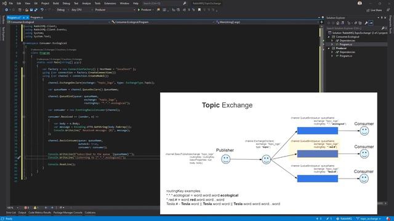Open the Project menu
The width and height of the screenshot is (394, 221).
point(45,4)
